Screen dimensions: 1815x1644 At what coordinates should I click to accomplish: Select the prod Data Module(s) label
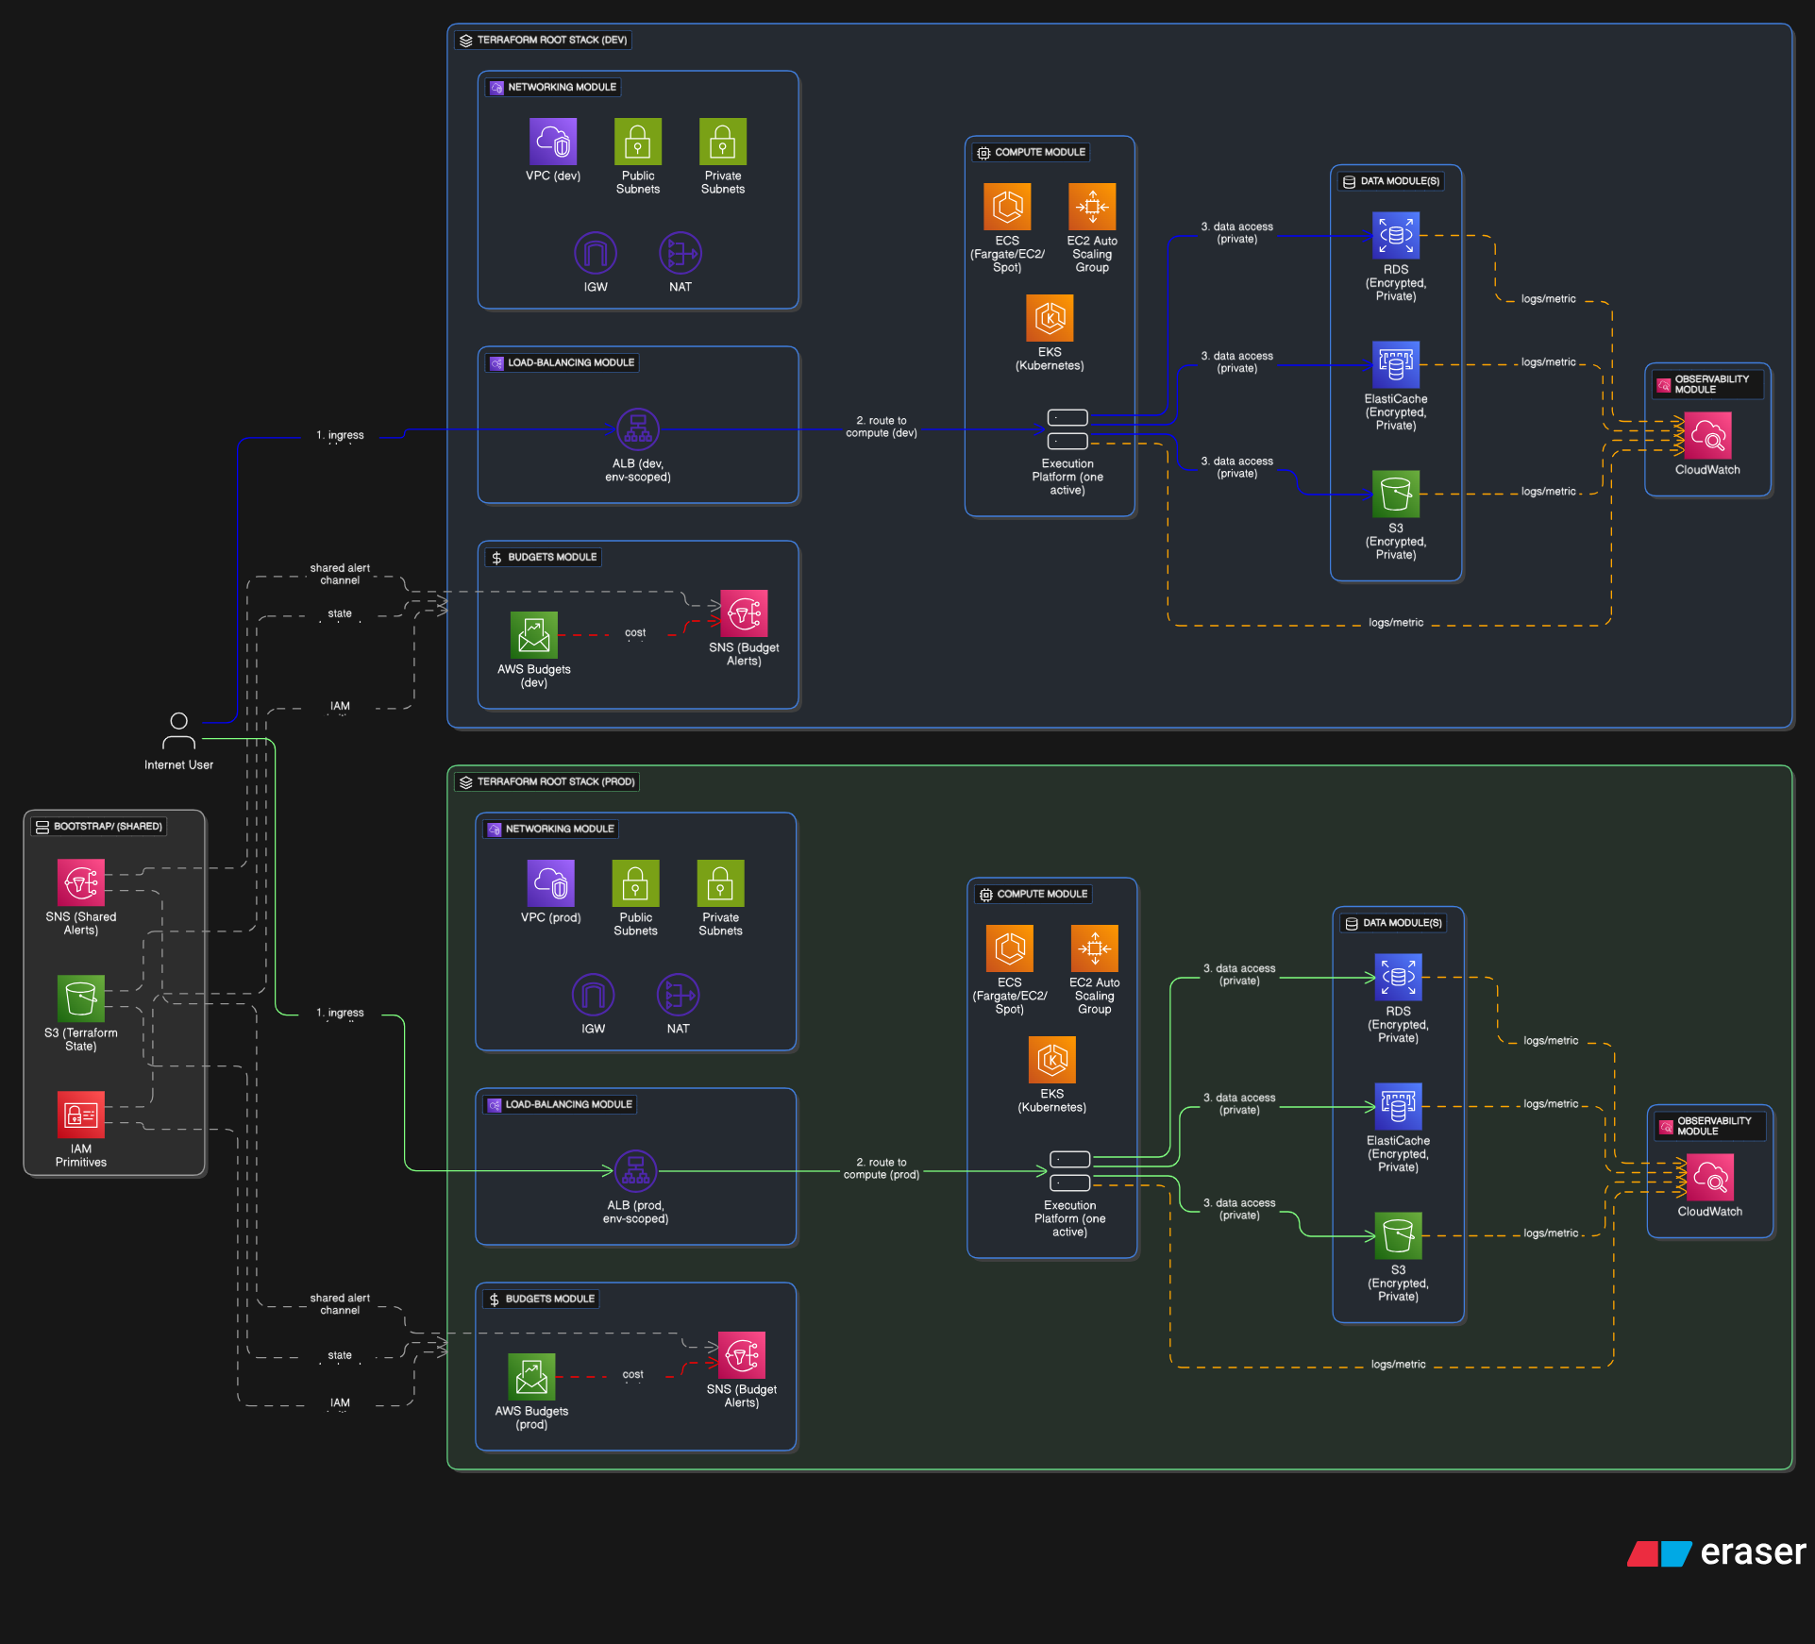[x=1394, y=924]
